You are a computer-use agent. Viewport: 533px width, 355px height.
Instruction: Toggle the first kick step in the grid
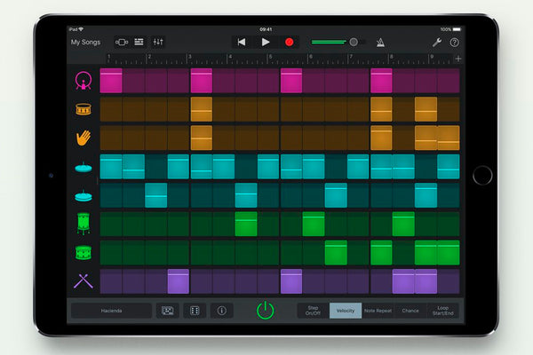pos(111,82)
